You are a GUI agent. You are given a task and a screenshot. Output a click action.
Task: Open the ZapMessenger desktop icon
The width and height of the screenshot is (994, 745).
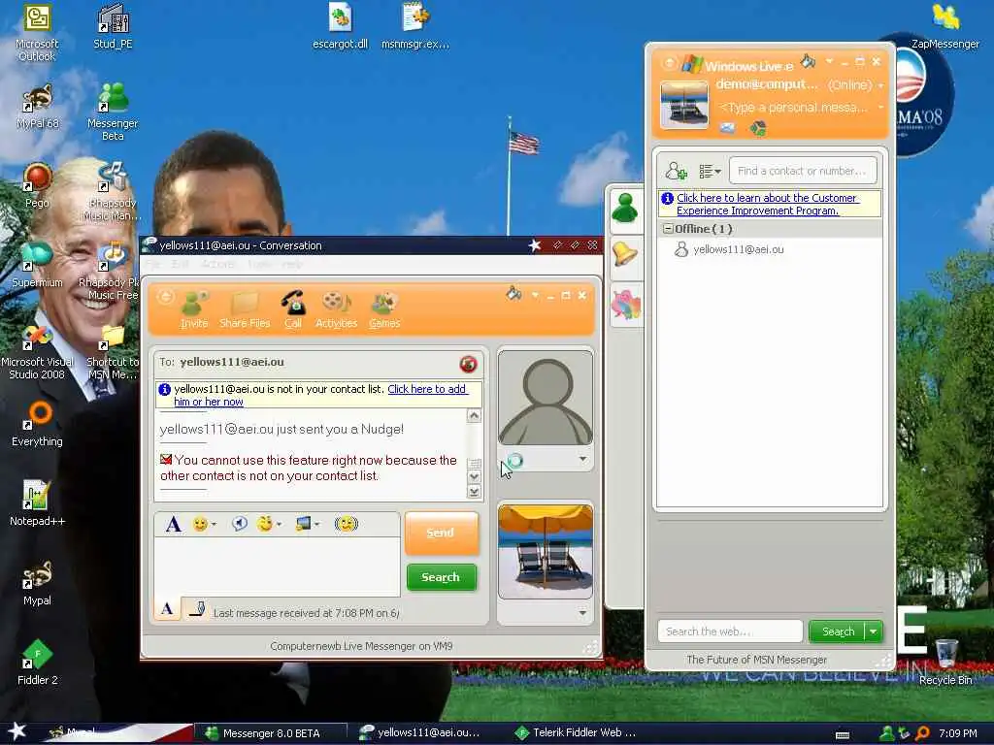coord(945,26)
